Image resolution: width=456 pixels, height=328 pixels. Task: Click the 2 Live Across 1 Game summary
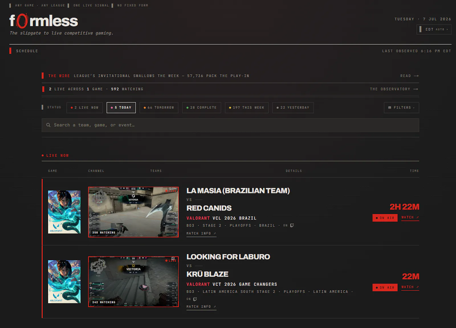coord(96,89)
